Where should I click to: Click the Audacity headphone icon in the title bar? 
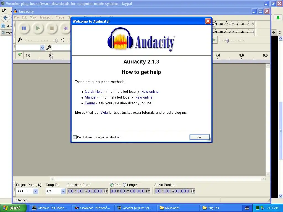[x=15, y=11]
